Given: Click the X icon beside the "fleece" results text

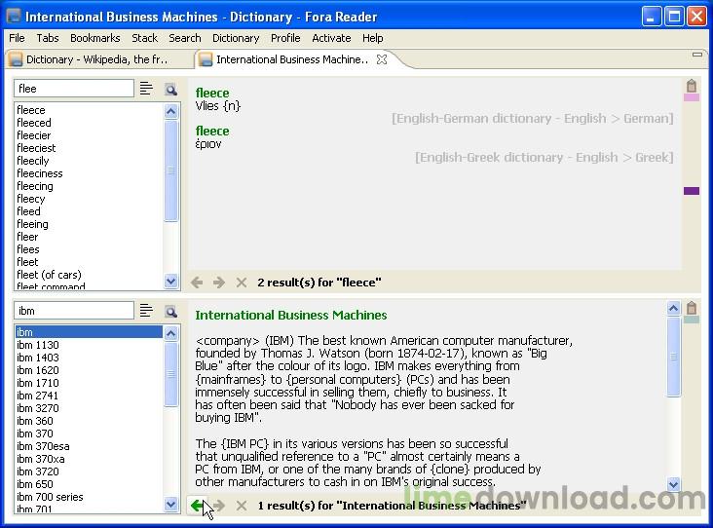Looking at the screenshot, I should coord(242,283).
